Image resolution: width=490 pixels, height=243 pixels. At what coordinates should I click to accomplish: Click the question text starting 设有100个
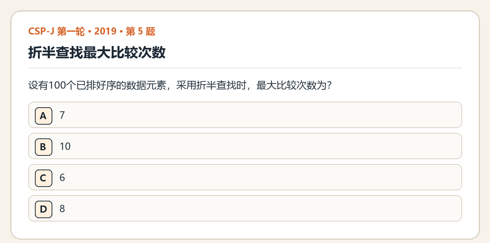click(180, 86)
